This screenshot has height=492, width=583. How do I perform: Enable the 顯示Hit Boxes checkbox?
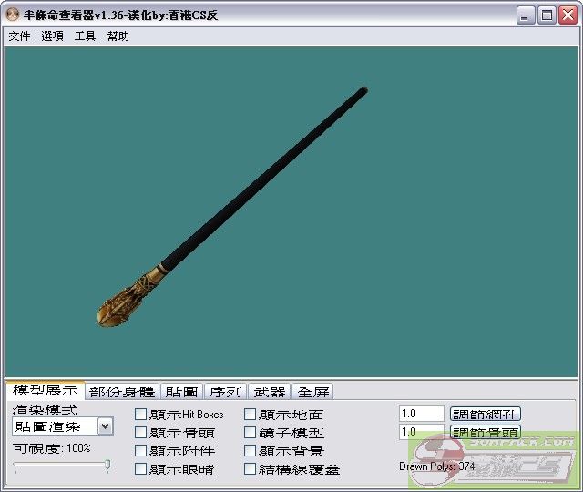(x=140, y=415)
